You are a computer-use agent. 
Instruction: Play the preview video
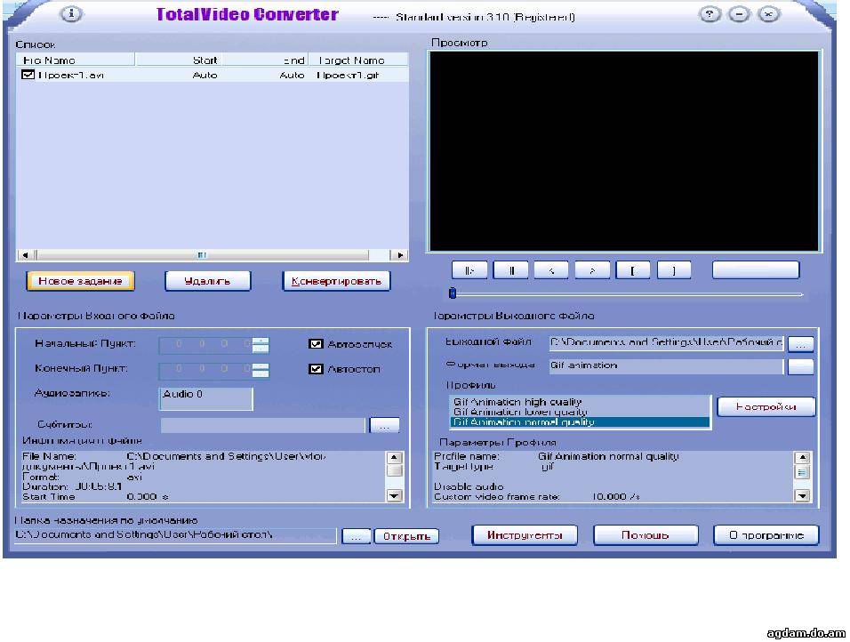(x=469, y=270)
